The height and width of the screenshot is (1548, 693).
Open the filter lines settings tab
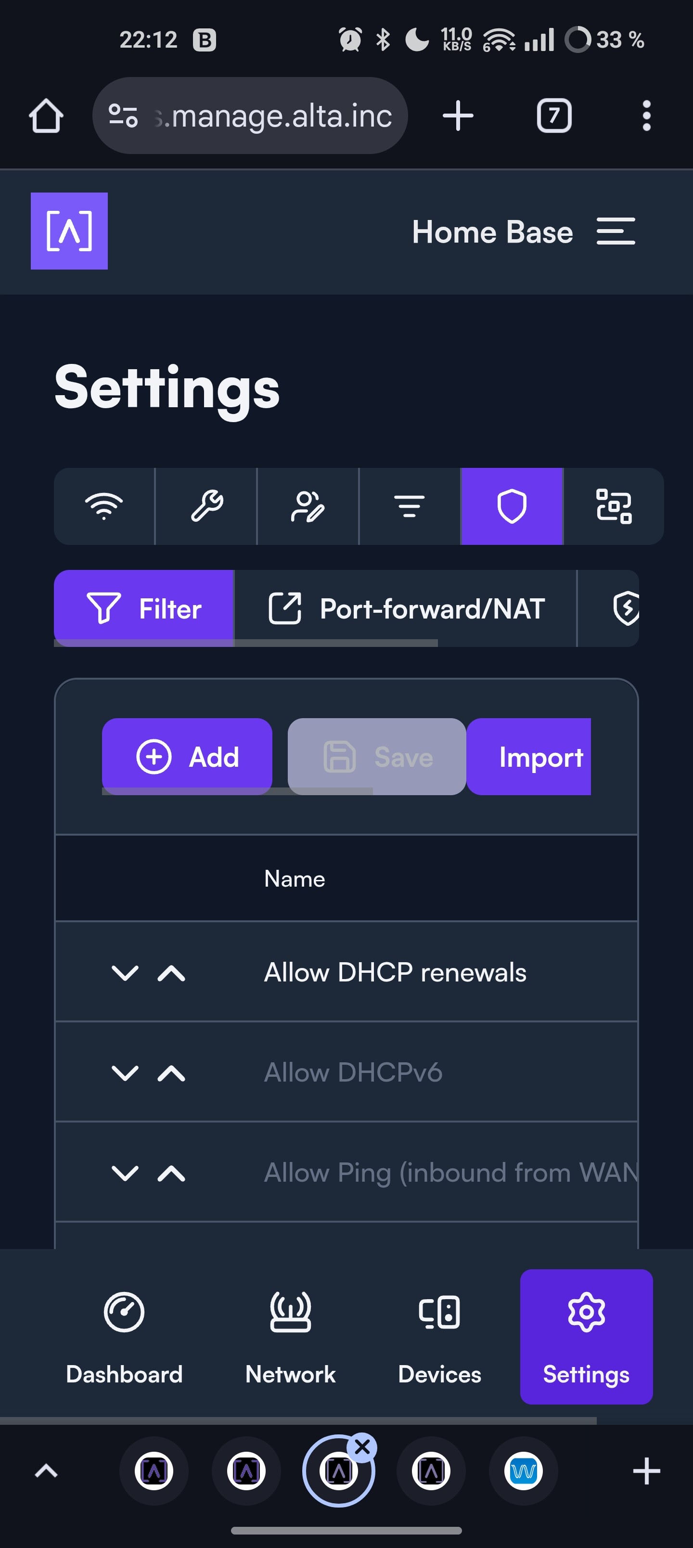pos(410,506)
